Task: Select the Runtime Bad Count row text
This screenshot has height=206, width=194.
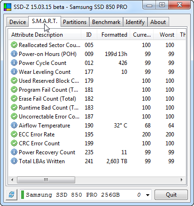Action: coord(48,108)
